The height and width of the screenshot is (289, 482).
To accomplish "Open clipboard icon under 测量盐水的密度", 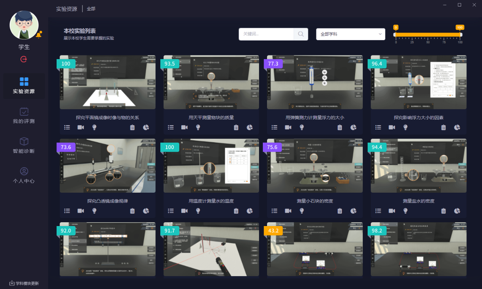I will click(443, 211).
